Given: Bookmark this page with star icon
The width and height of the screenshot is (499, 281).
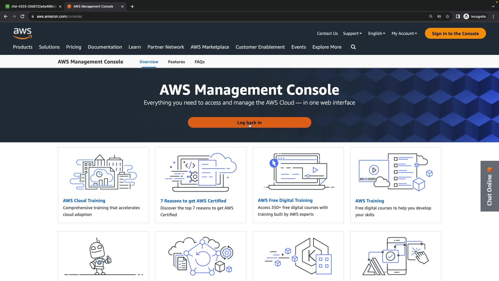Looking at the screenshot, I should point(447,16).
